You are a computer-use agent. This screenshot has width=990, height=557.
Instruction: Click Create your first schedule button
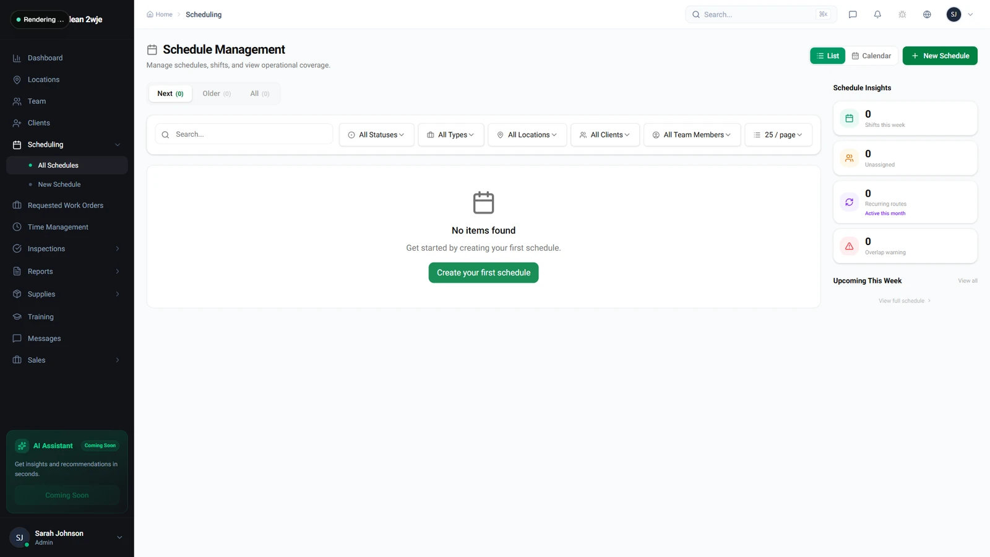(x=483, y=273)
